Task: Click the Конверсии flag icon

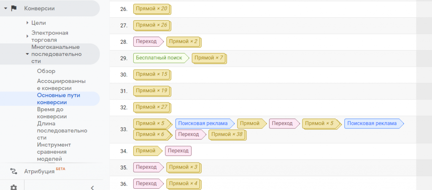Action: [x=14, y=8]
